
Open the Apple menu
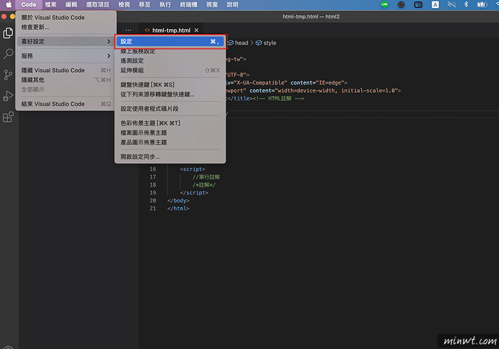click(x=9, y=5)
